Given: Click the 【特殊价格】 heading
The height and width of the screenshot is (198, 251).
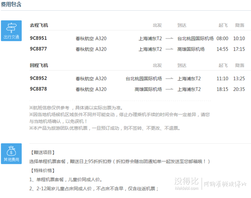Looking at the screenshot, I should pos(43,170).
